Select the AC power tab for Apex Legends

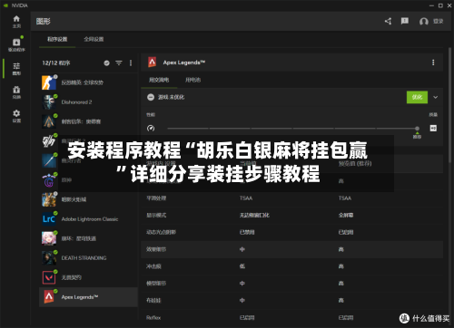coord(159,80)
